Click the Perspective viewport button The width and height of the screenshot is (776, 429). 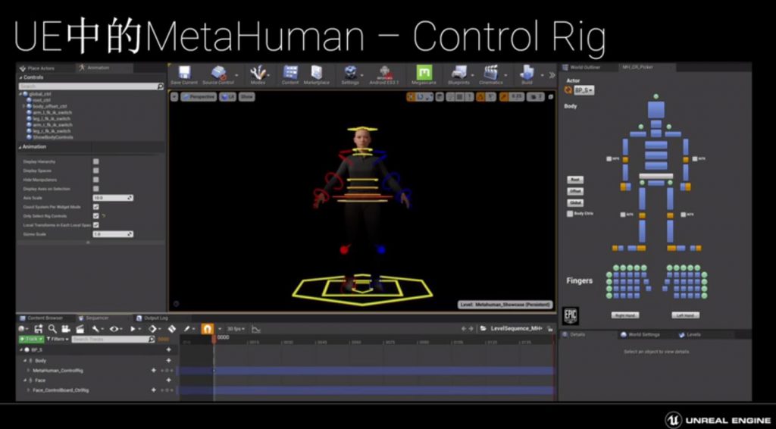pos(199,96)
